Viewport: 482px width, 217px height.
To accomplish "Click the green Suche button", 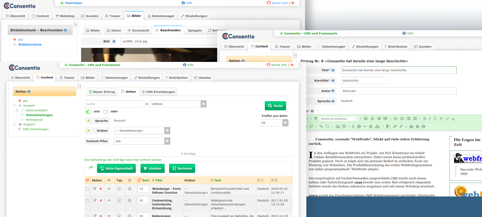I will click(x=275, y=106).
